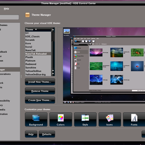Select the NanoTek Reloaded theme

(x=38, y=54)
